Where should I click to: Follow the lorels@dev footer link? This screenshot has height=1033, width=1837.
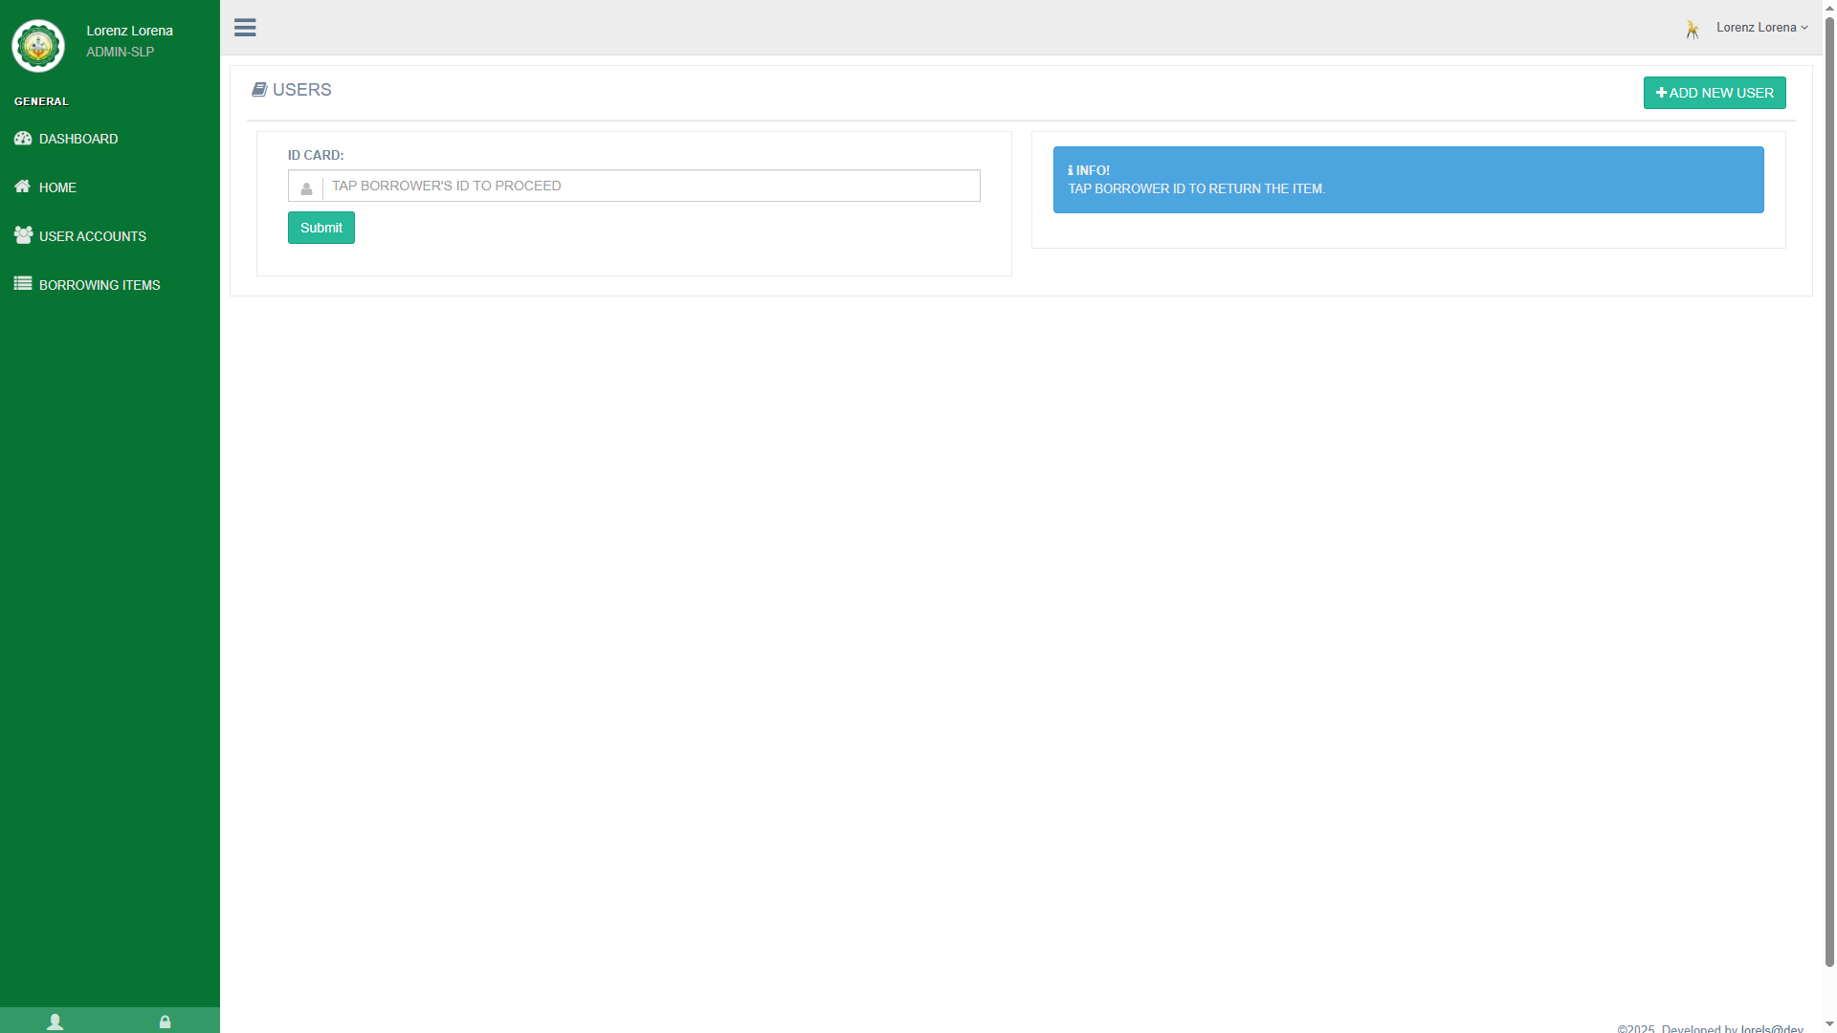[x=1771, y=1028]
